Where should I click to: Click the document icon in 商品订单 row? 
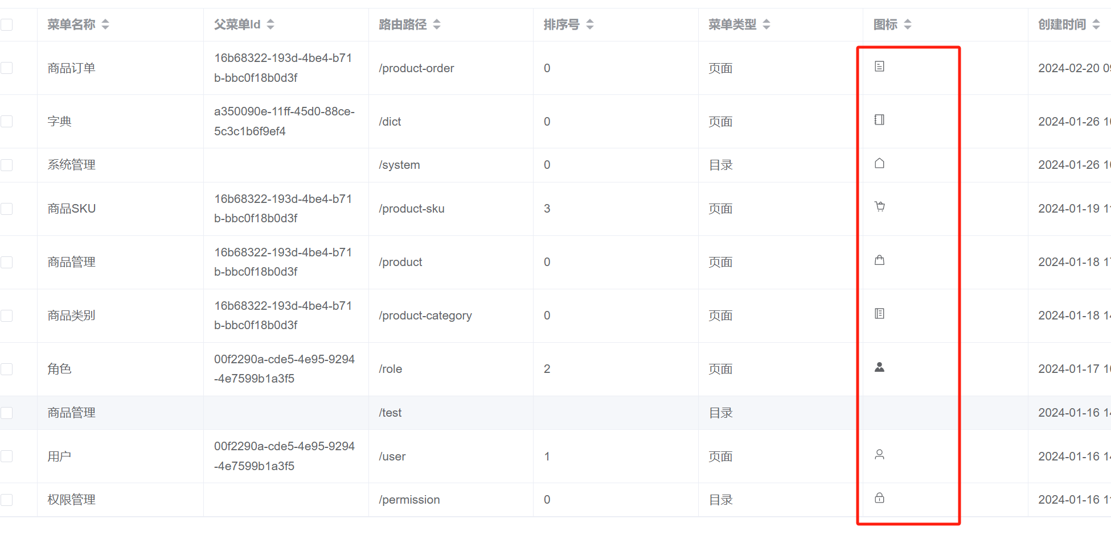pyautogui.click(x=879, y=67)
